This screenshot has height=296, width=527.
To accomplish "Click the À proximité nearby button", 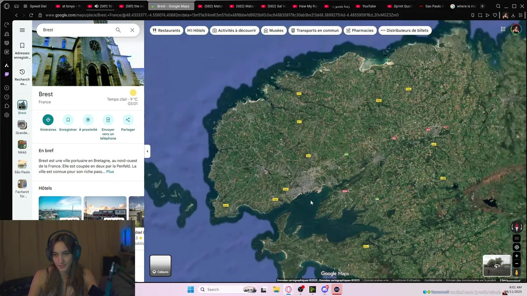I will point(88,120).
